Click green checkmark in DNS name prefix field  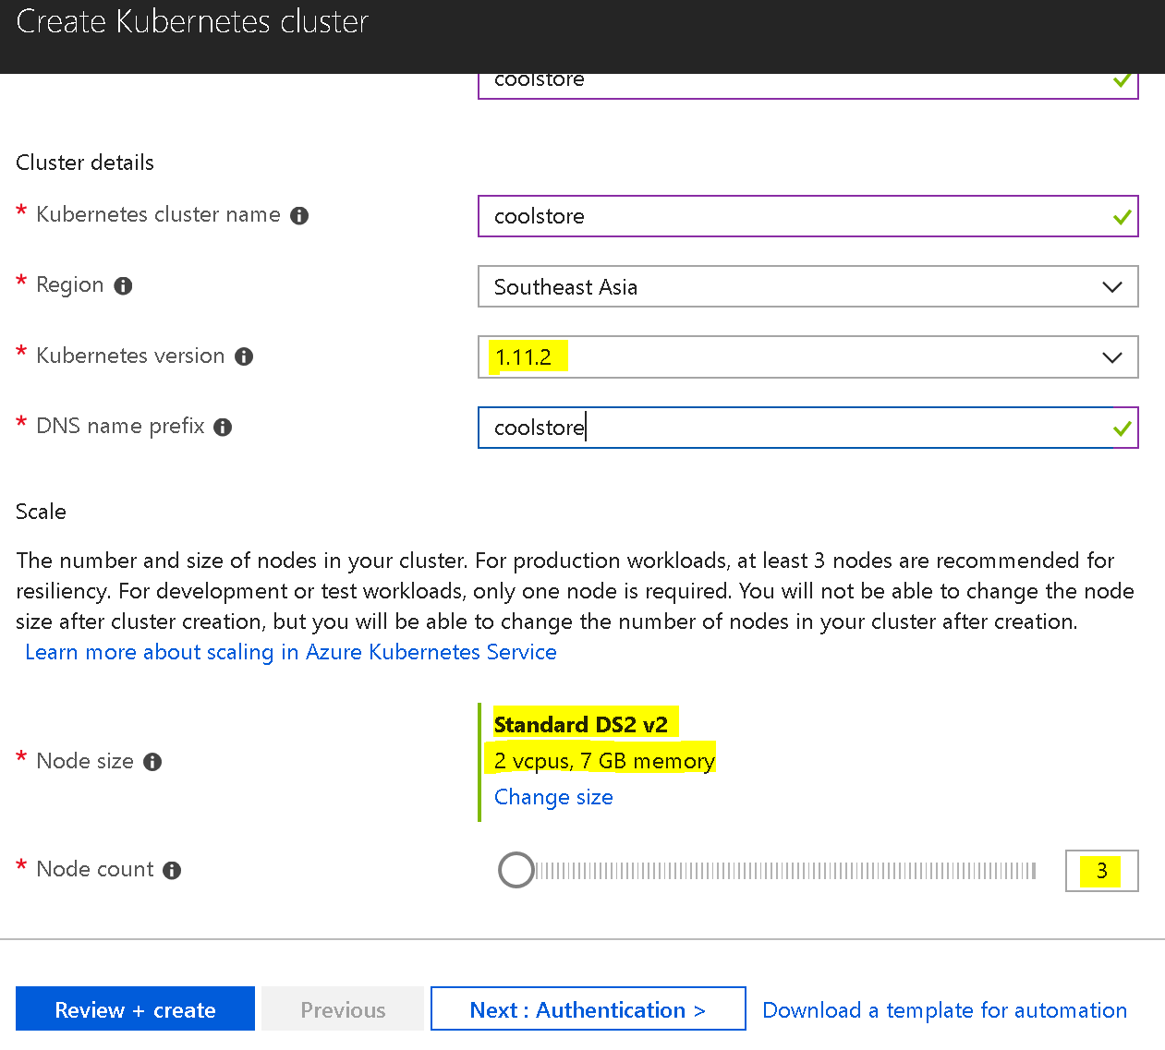coord(1122,428)
